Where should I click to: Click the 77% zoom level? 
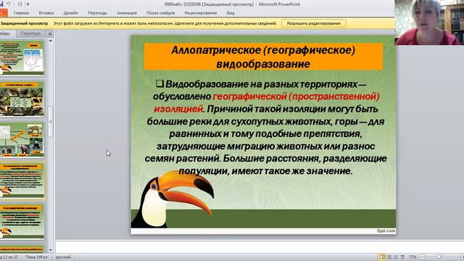pyautogui.click(x=413, y=257)
